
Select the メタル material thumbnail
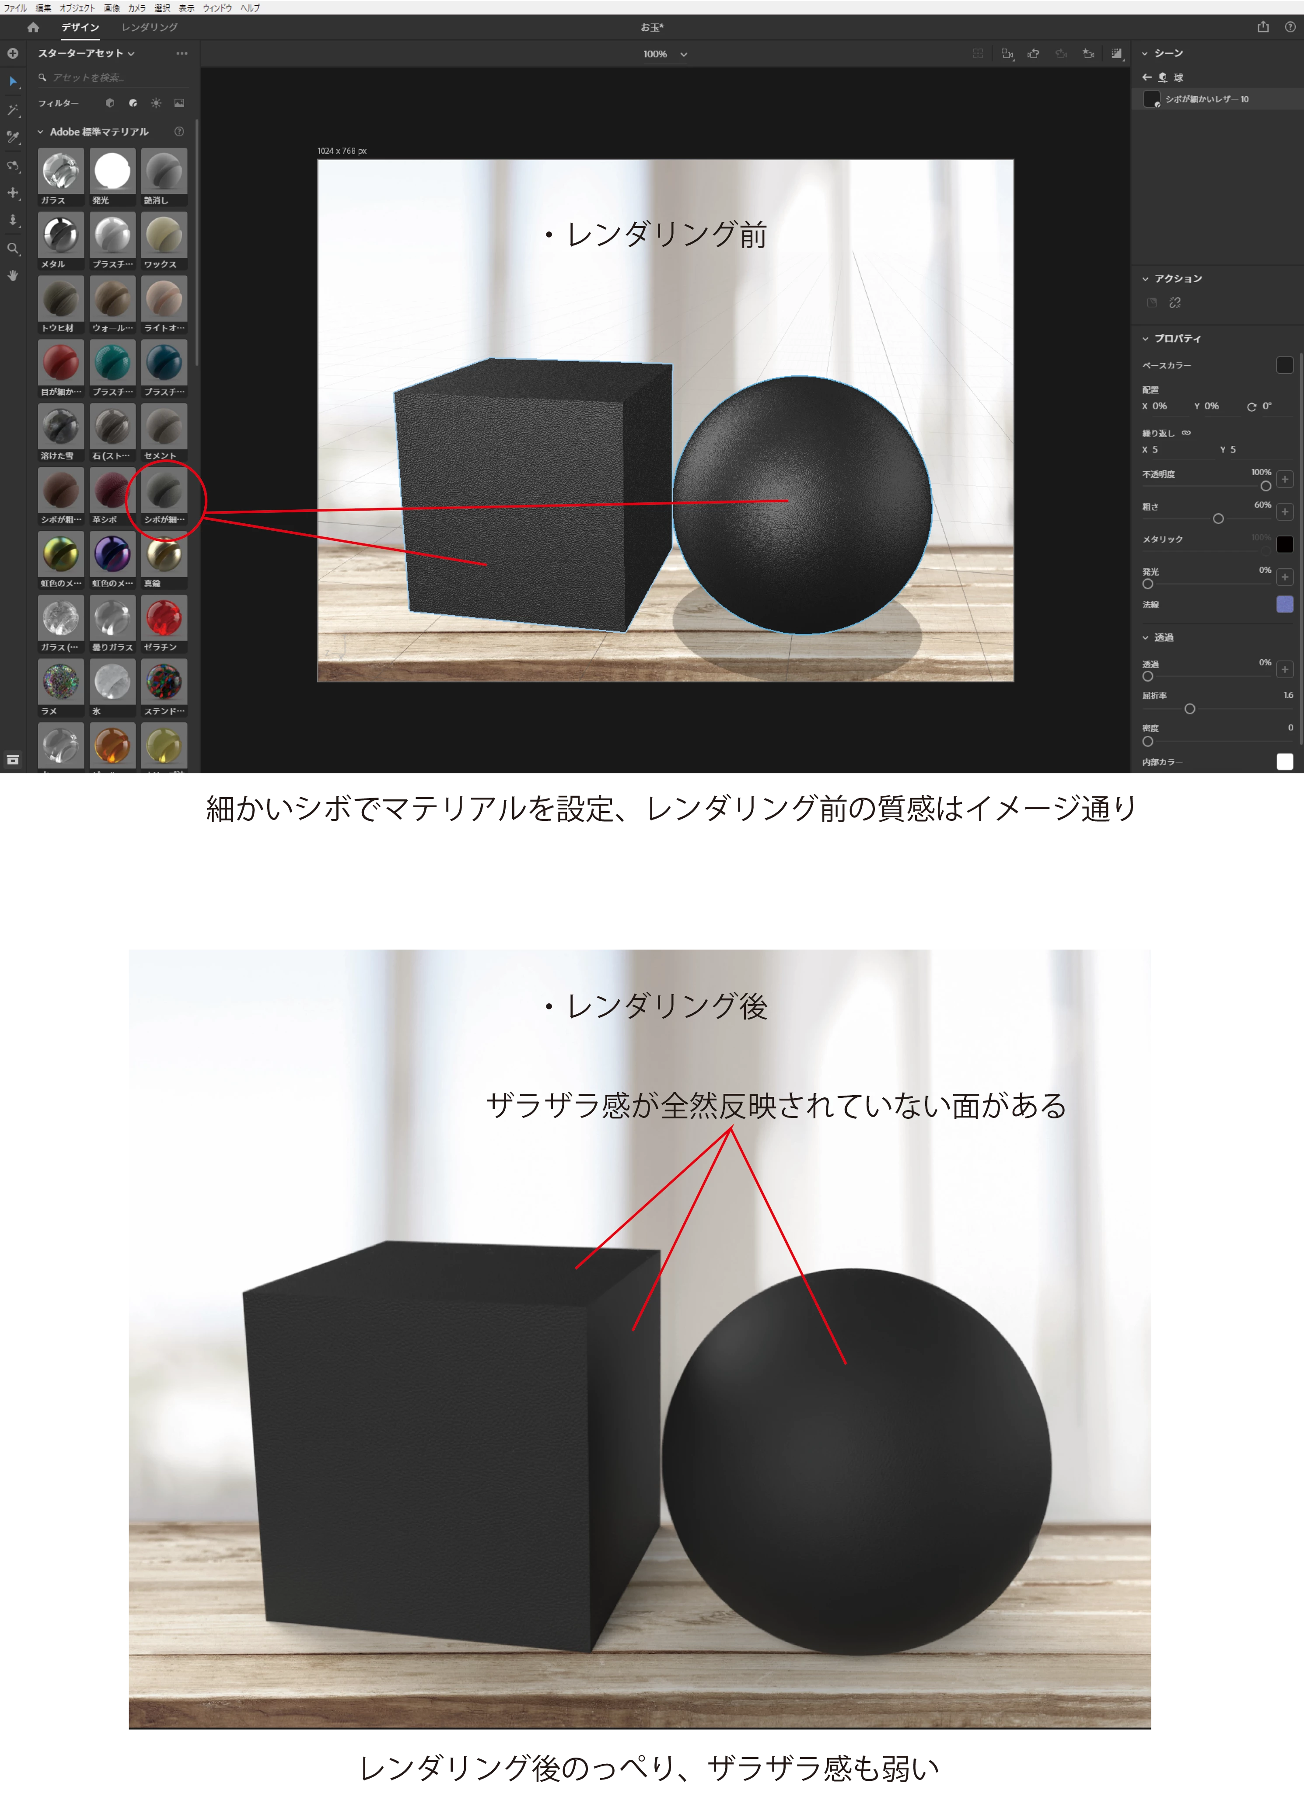click(x=60, y=235)
